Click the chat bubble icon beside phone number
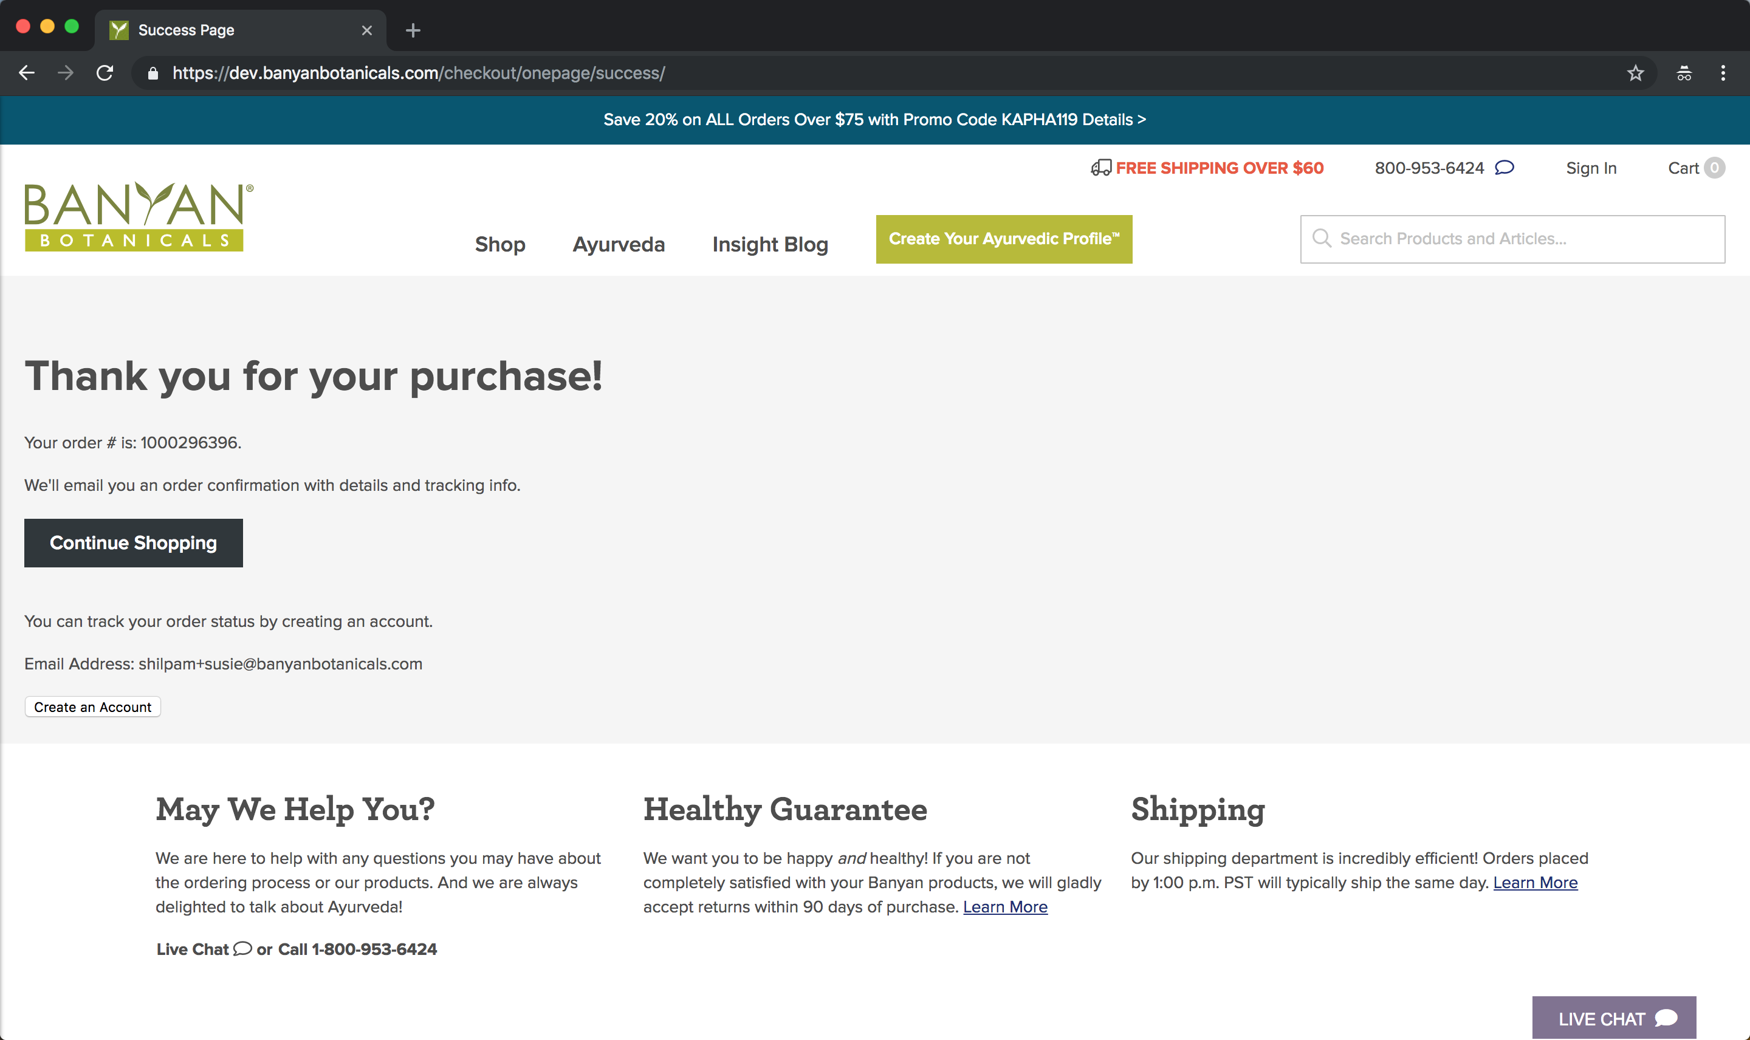The image size is (1750, 1040). pyautogui.click(x=1504, y=168)
